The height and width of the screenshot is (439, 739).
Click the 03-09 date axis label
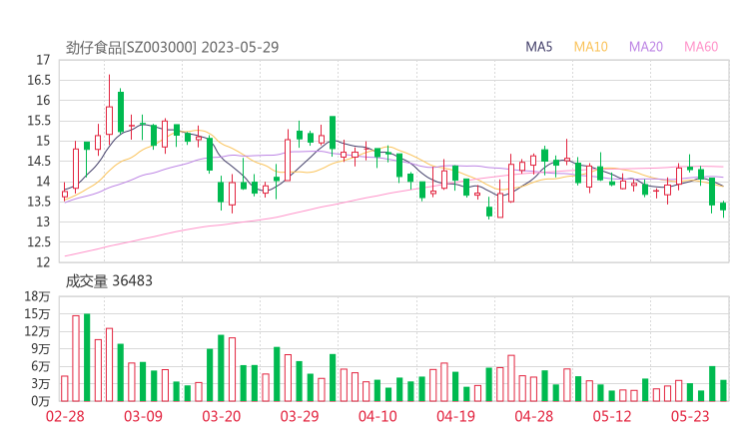click(143, 416)
